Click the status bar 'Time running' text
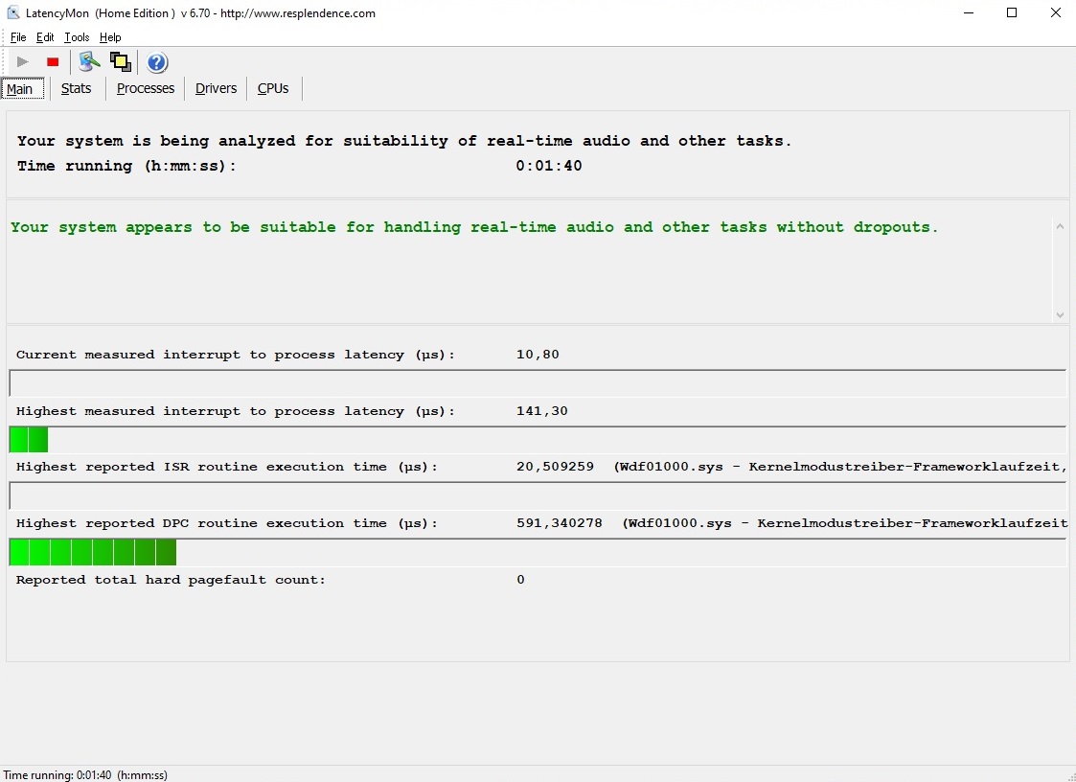1076x782 pixels. click(x=85, y=775)
